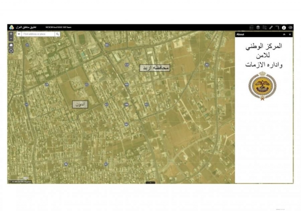Expand the bottom attribute table handle

tap(150, 182)
